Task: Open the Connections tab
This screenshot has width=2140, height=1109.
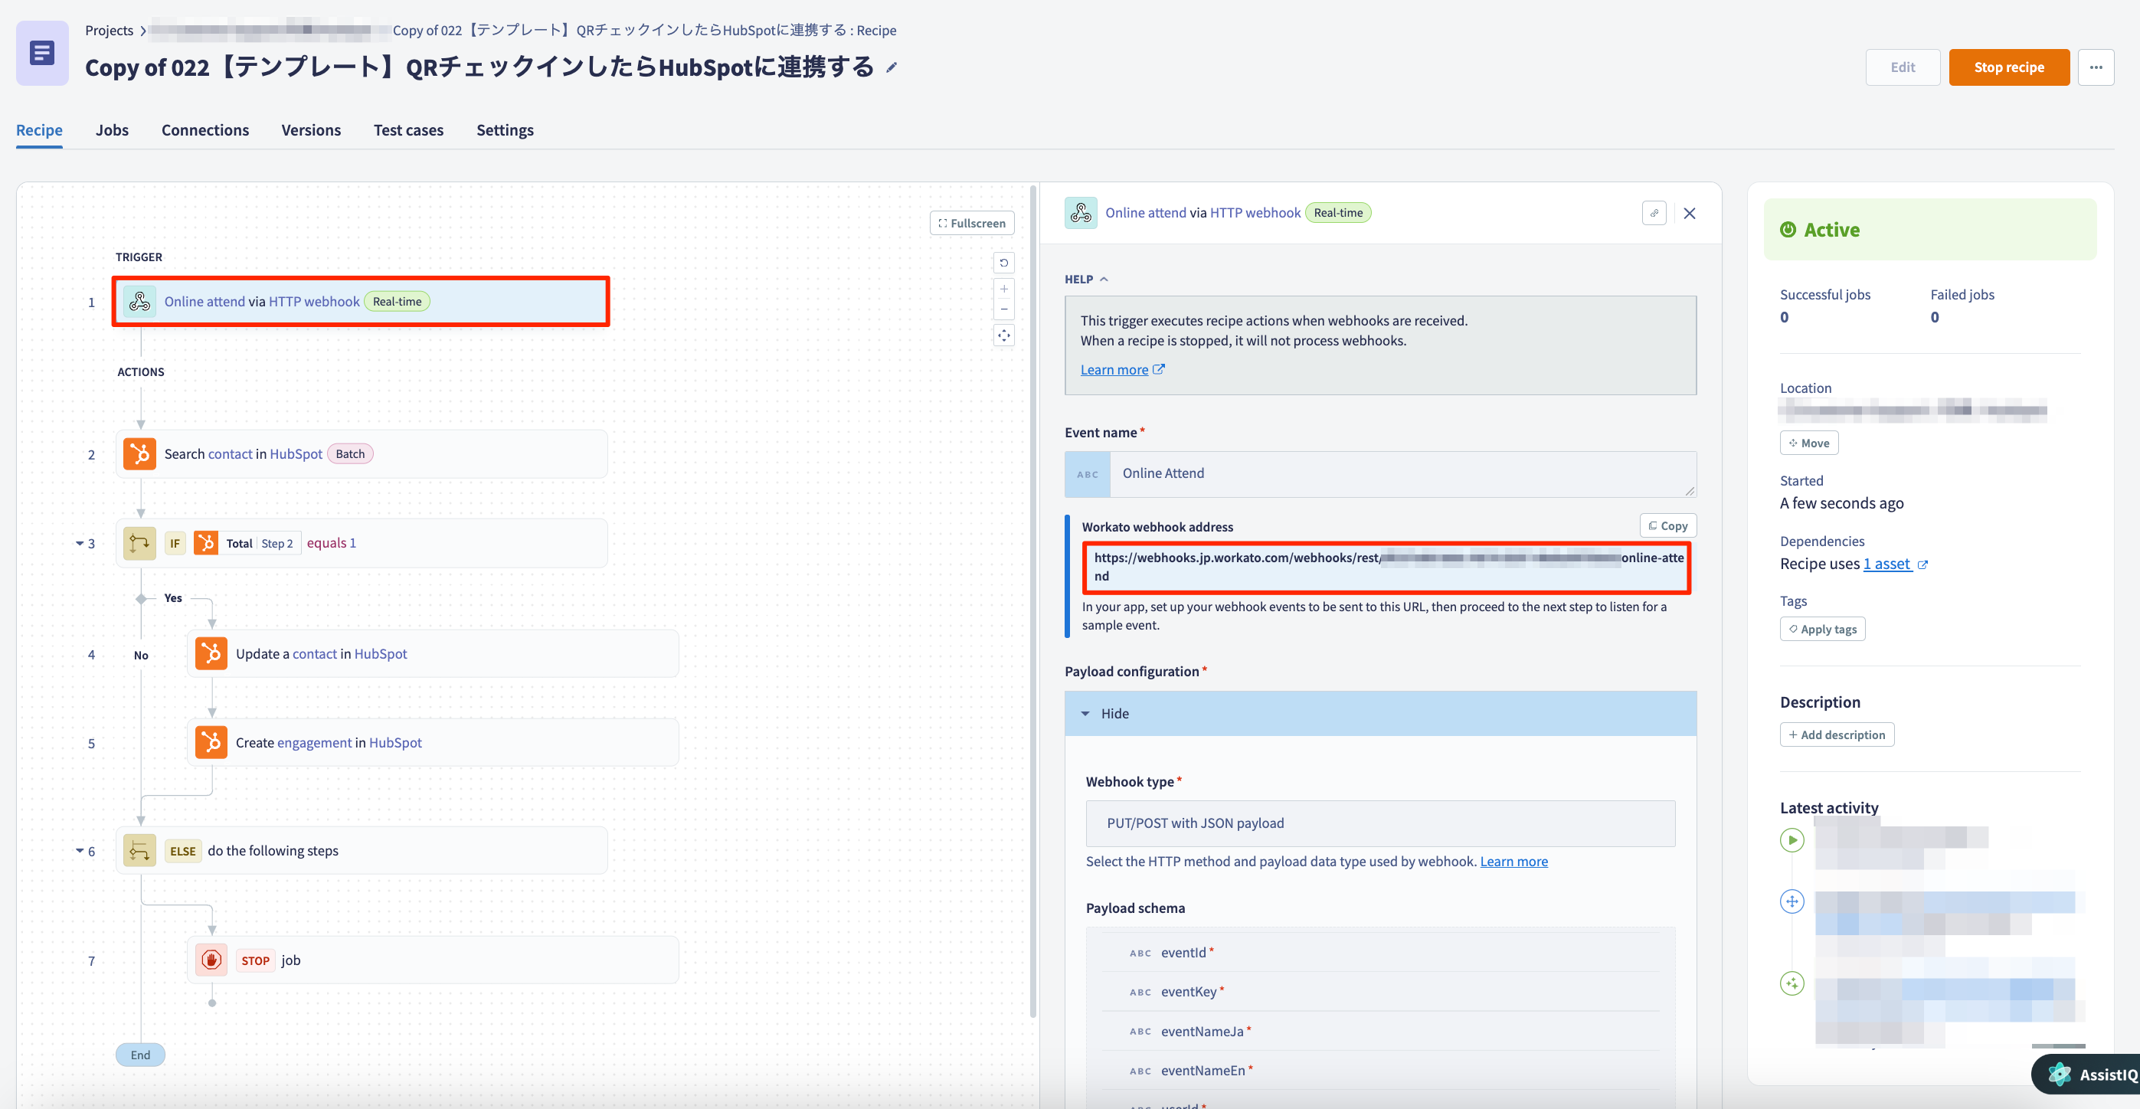Action: tap(205, 130)
